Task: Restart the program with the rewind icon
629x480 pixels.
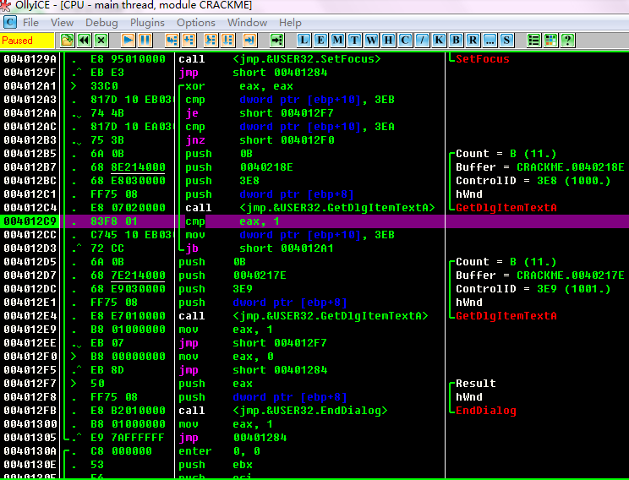Action: pyautogui.click(x=84, y=40)
